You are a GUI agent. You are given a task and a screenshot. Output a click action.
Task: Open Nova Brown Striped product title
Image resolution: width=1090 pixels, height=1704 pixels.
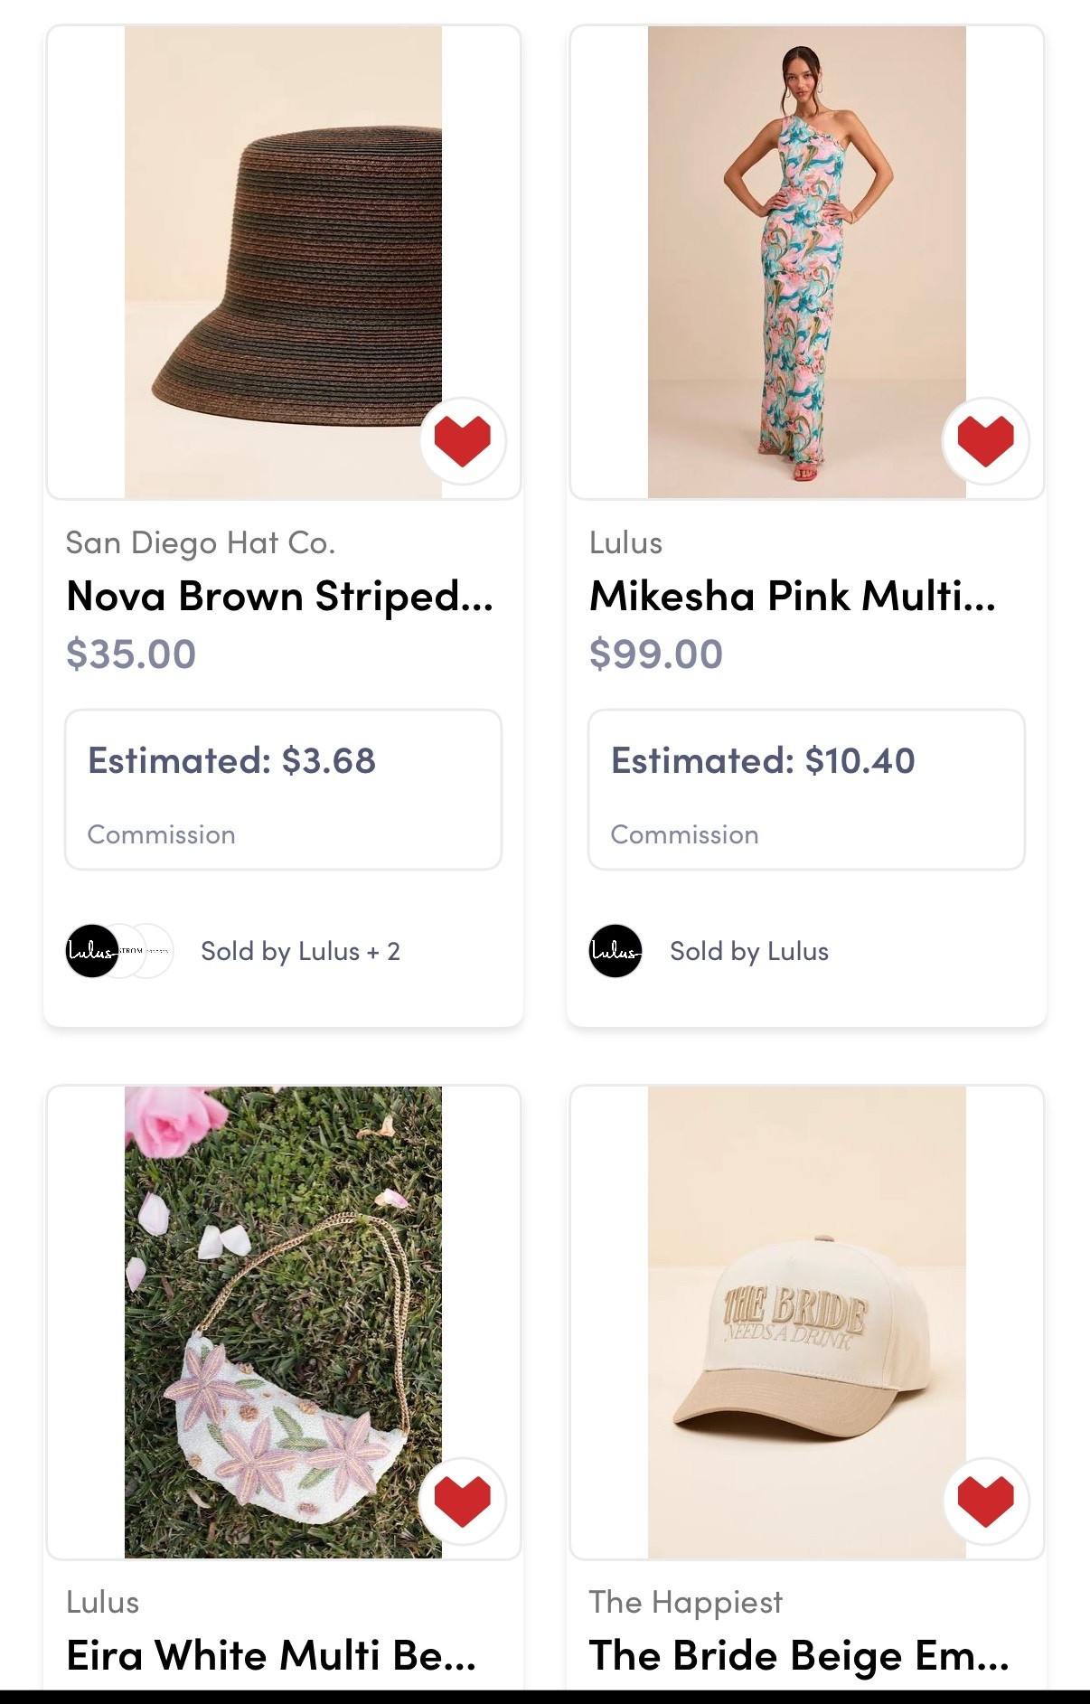[280, 597]
